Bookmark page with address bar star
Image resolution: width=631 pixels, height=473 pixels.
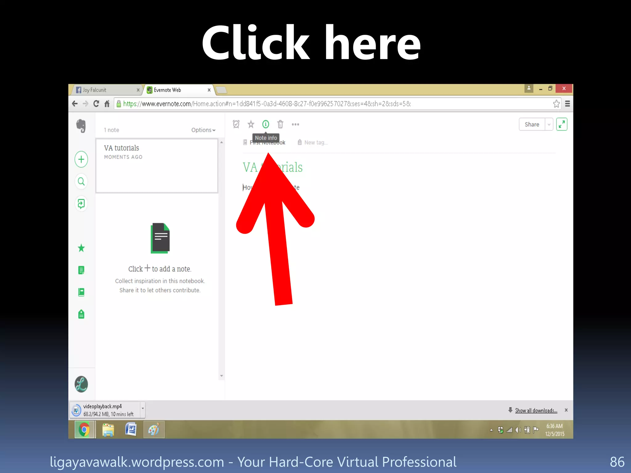coord(556,104)
